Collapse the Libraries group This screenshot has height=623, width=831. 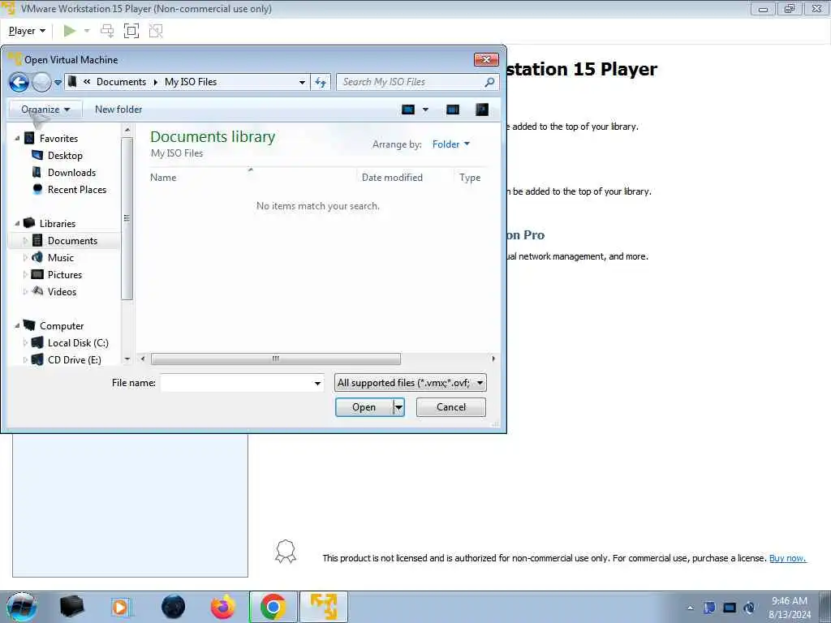click(x=17, y=224)
